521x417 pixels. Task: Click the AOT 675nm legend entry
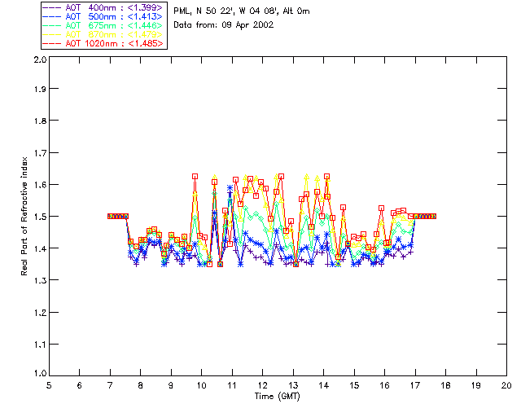click(x=103, y=25)
